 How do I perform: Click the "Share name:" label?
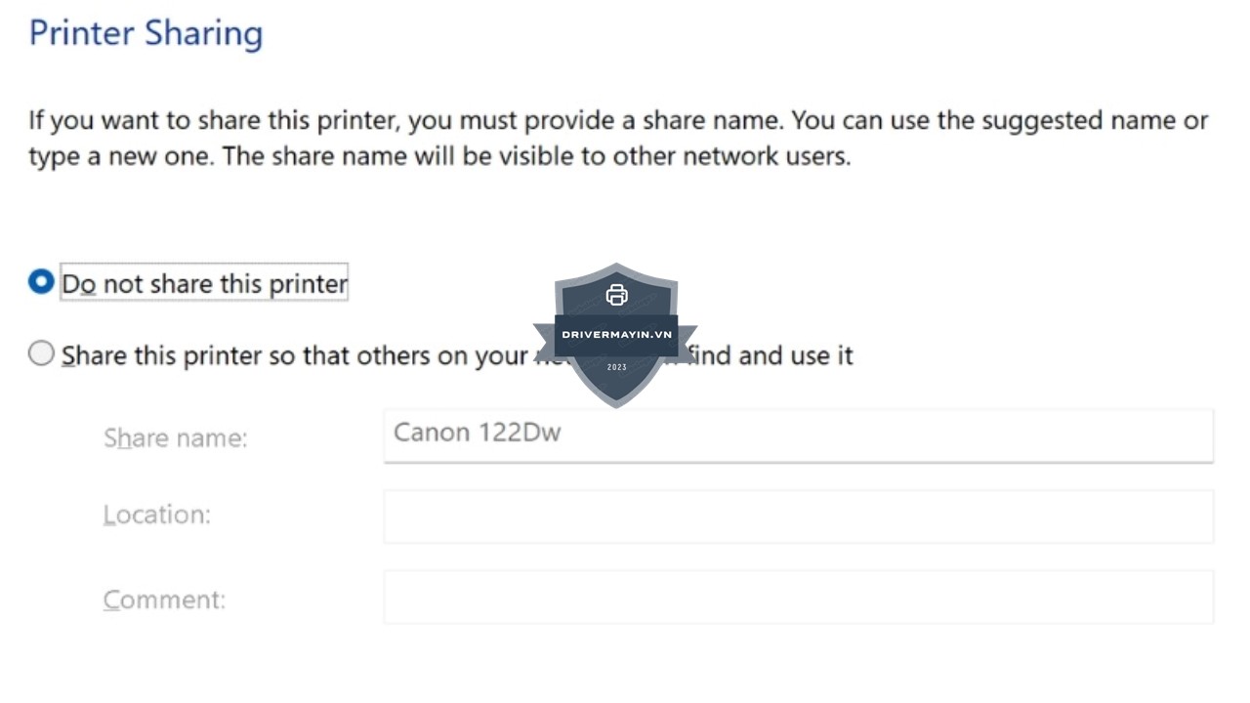coord(176,437)
